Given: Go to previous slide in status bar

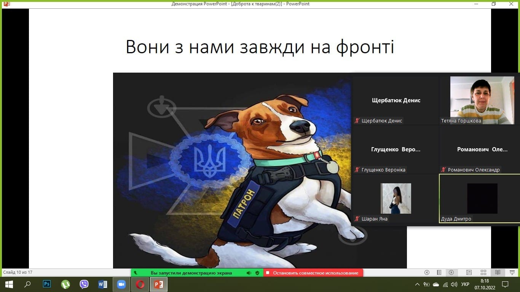Looking at the screenshot, I should 427,273.
